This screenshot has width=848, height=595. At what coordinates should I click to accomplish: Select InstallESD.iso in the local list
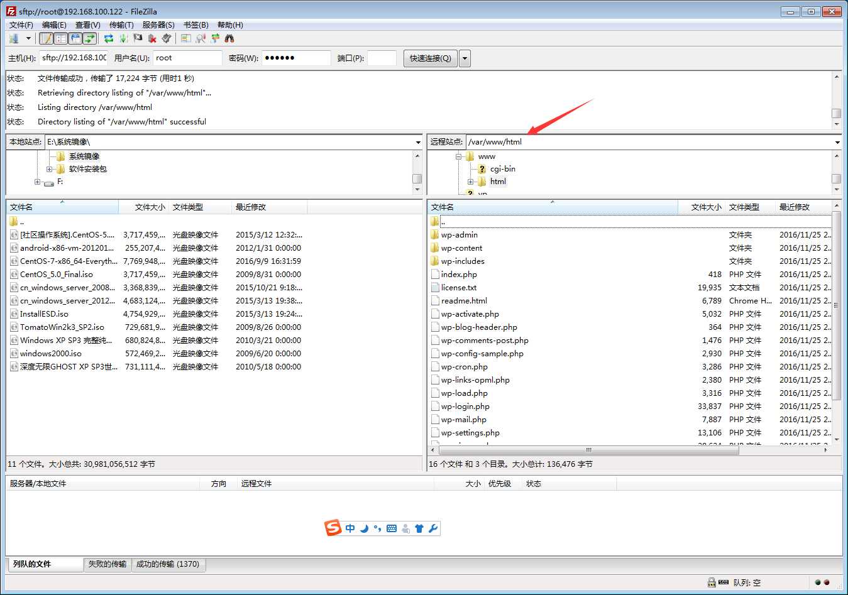click(x=44, y=314)
